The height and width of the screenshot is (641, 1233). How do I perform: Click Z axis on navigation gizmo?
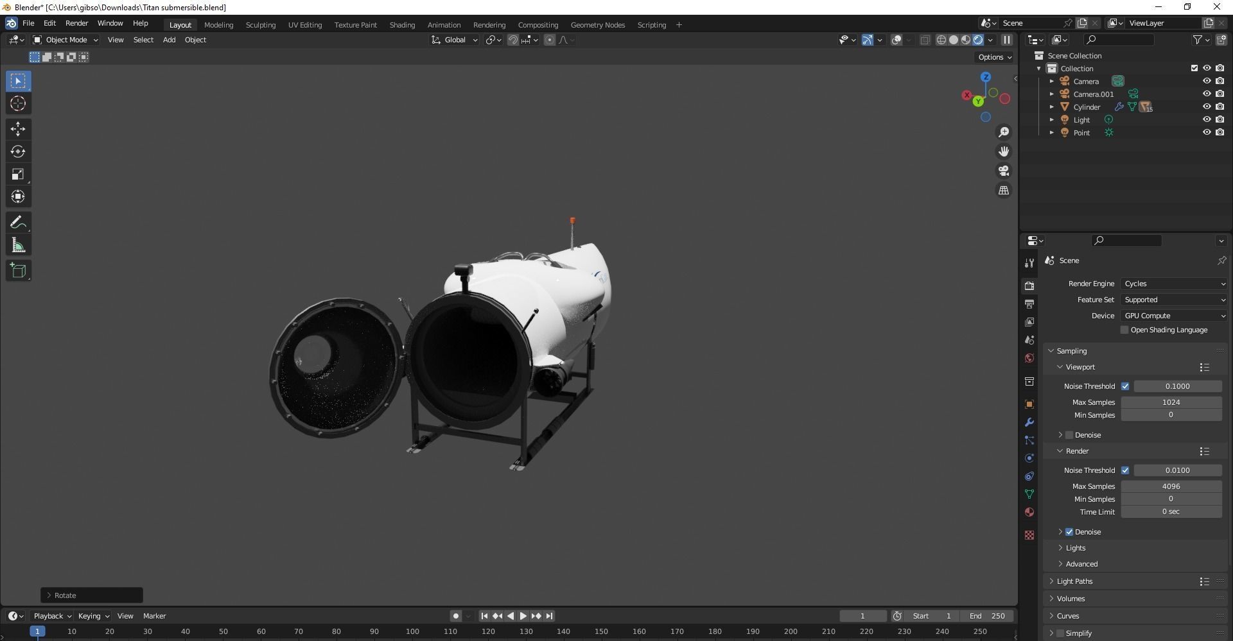985,77
